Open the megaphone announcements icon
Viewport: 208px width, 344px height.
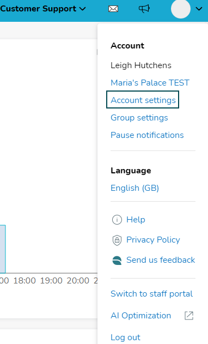(144, 9)
